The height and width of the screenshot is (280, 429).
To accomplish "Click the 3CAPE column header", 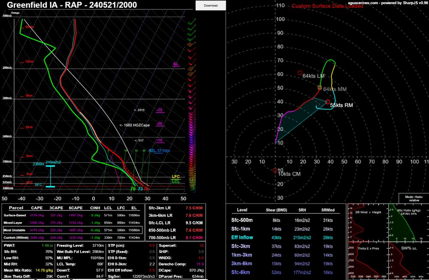I will pos(56,208).
